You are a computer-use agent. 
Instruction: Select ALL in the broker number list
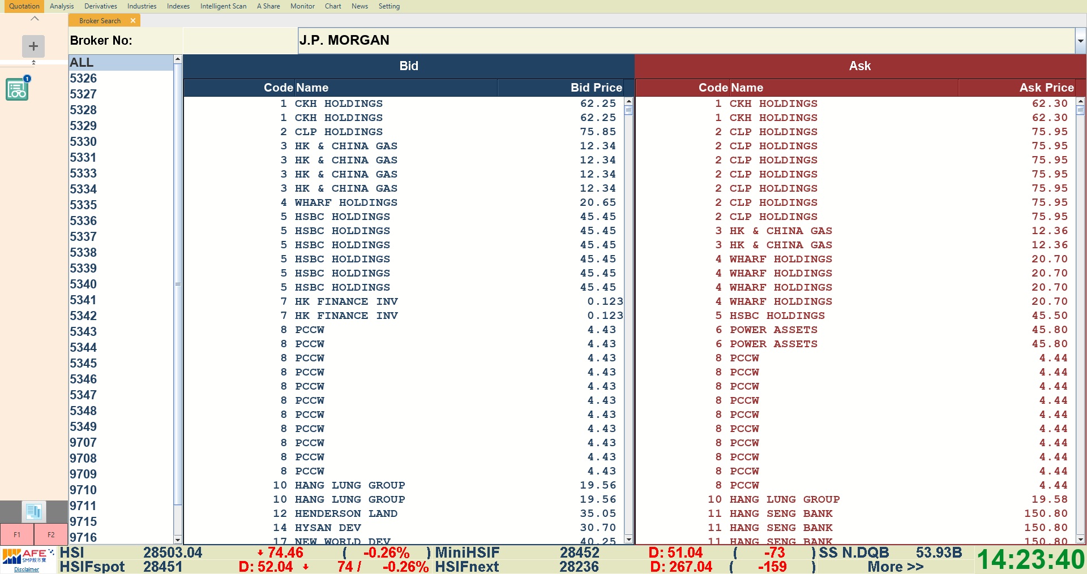click(121, 62)
